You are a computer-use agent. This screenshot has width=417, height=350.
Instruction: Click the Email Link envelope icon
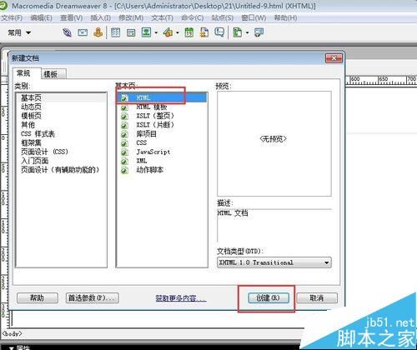83,32
